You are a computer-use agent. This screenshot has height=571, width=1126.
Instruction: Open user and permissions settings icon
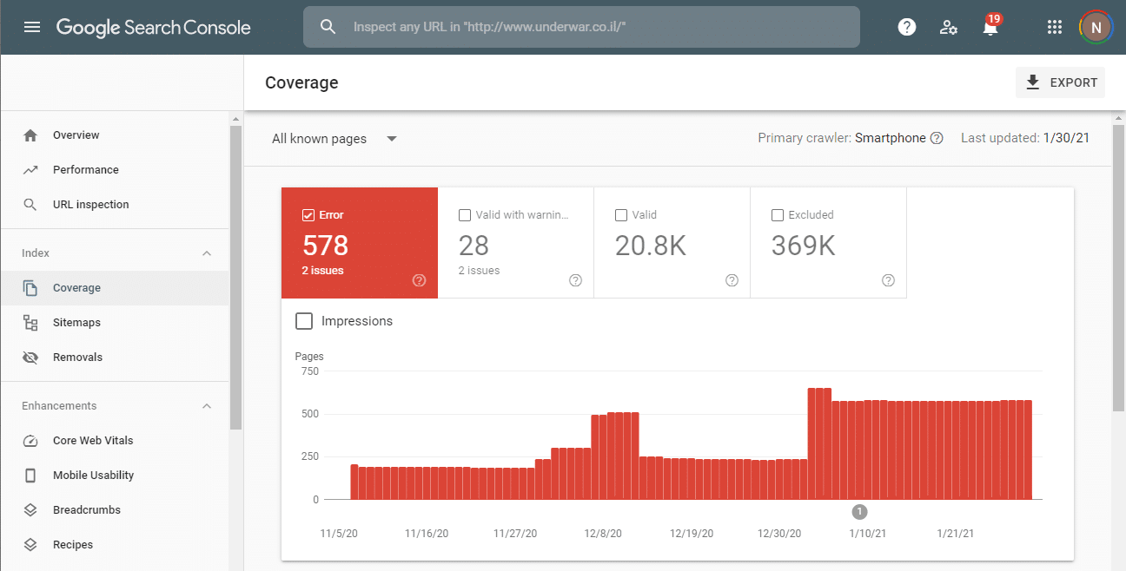[x=949, y=27]
